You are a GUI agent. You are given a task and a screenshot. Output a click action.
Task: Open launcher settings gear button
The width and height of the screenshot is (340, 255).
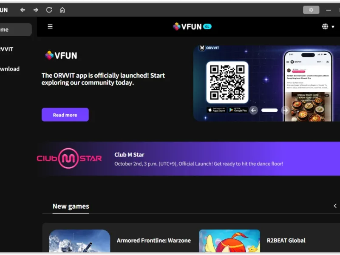(x=311, y=10)
